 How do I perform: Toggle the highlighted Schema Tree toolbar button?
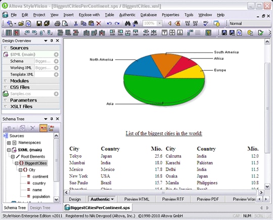click(43, 128)
